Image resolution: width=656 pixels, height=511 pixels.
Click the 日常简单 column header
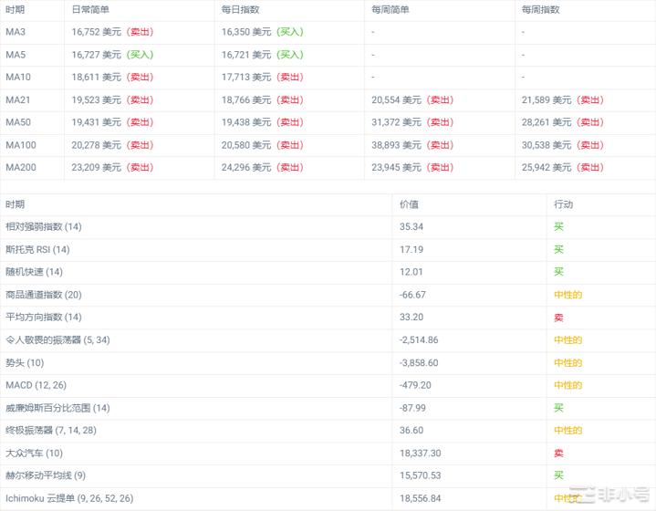point(90,9)
